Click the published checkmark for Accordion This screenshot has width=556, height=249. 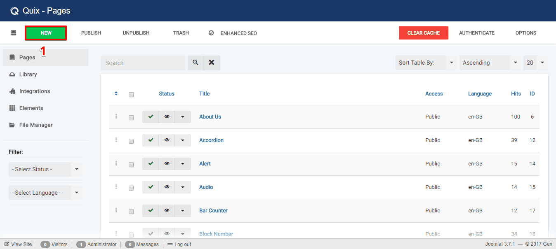point(151,140)
